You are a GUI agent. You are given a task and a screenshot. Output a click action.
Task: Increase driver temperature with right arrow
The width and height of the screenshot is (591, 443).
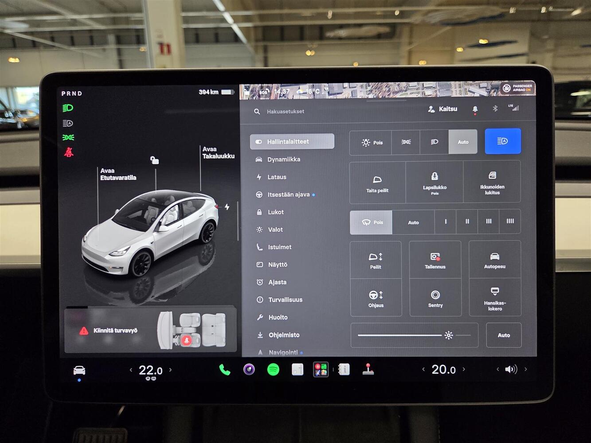pos(170,369)
